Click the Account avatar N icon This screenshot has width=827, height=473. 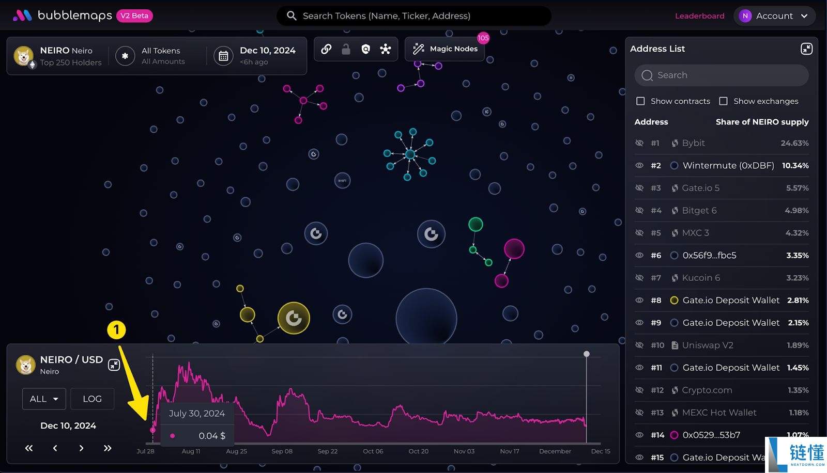pyautogui.click(x=745, y=16)
